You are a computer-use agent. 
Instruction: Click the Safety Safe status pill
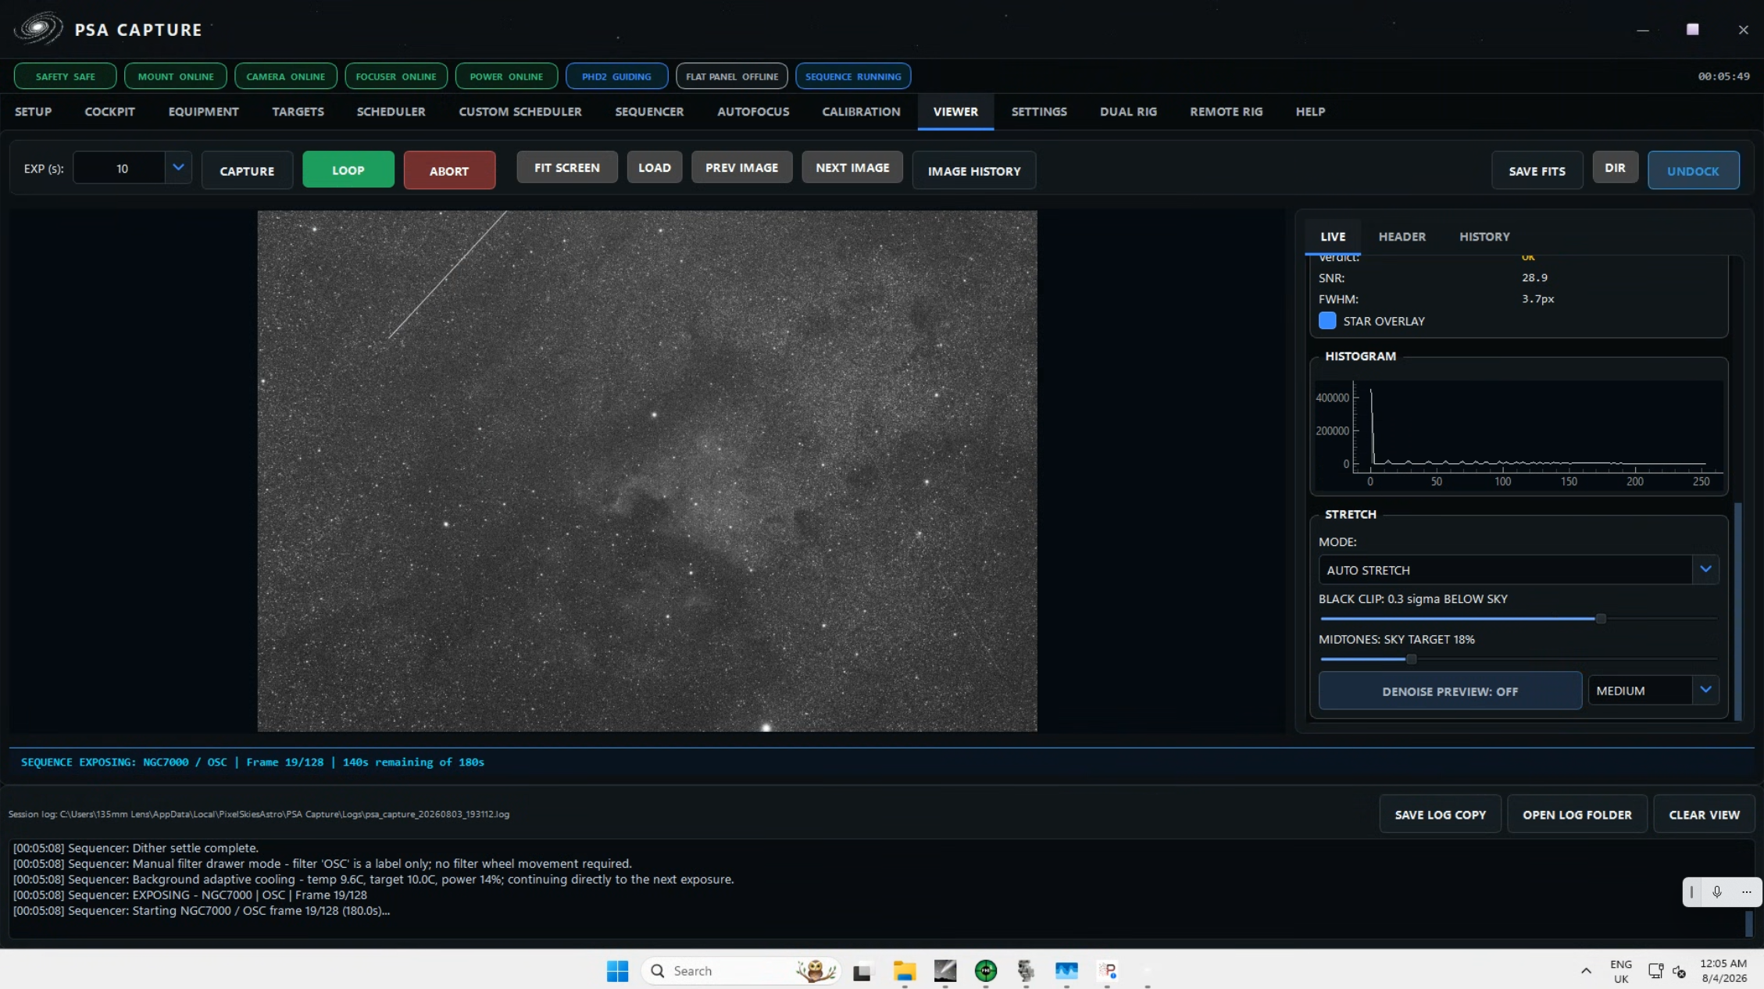[x=66, y=77]
